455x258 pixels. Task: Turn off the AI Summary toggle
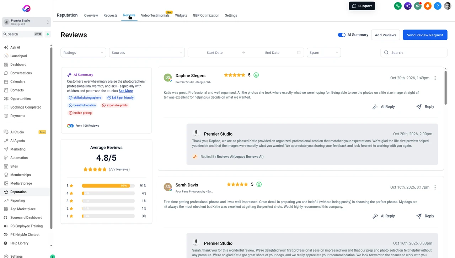coord(342,35)
